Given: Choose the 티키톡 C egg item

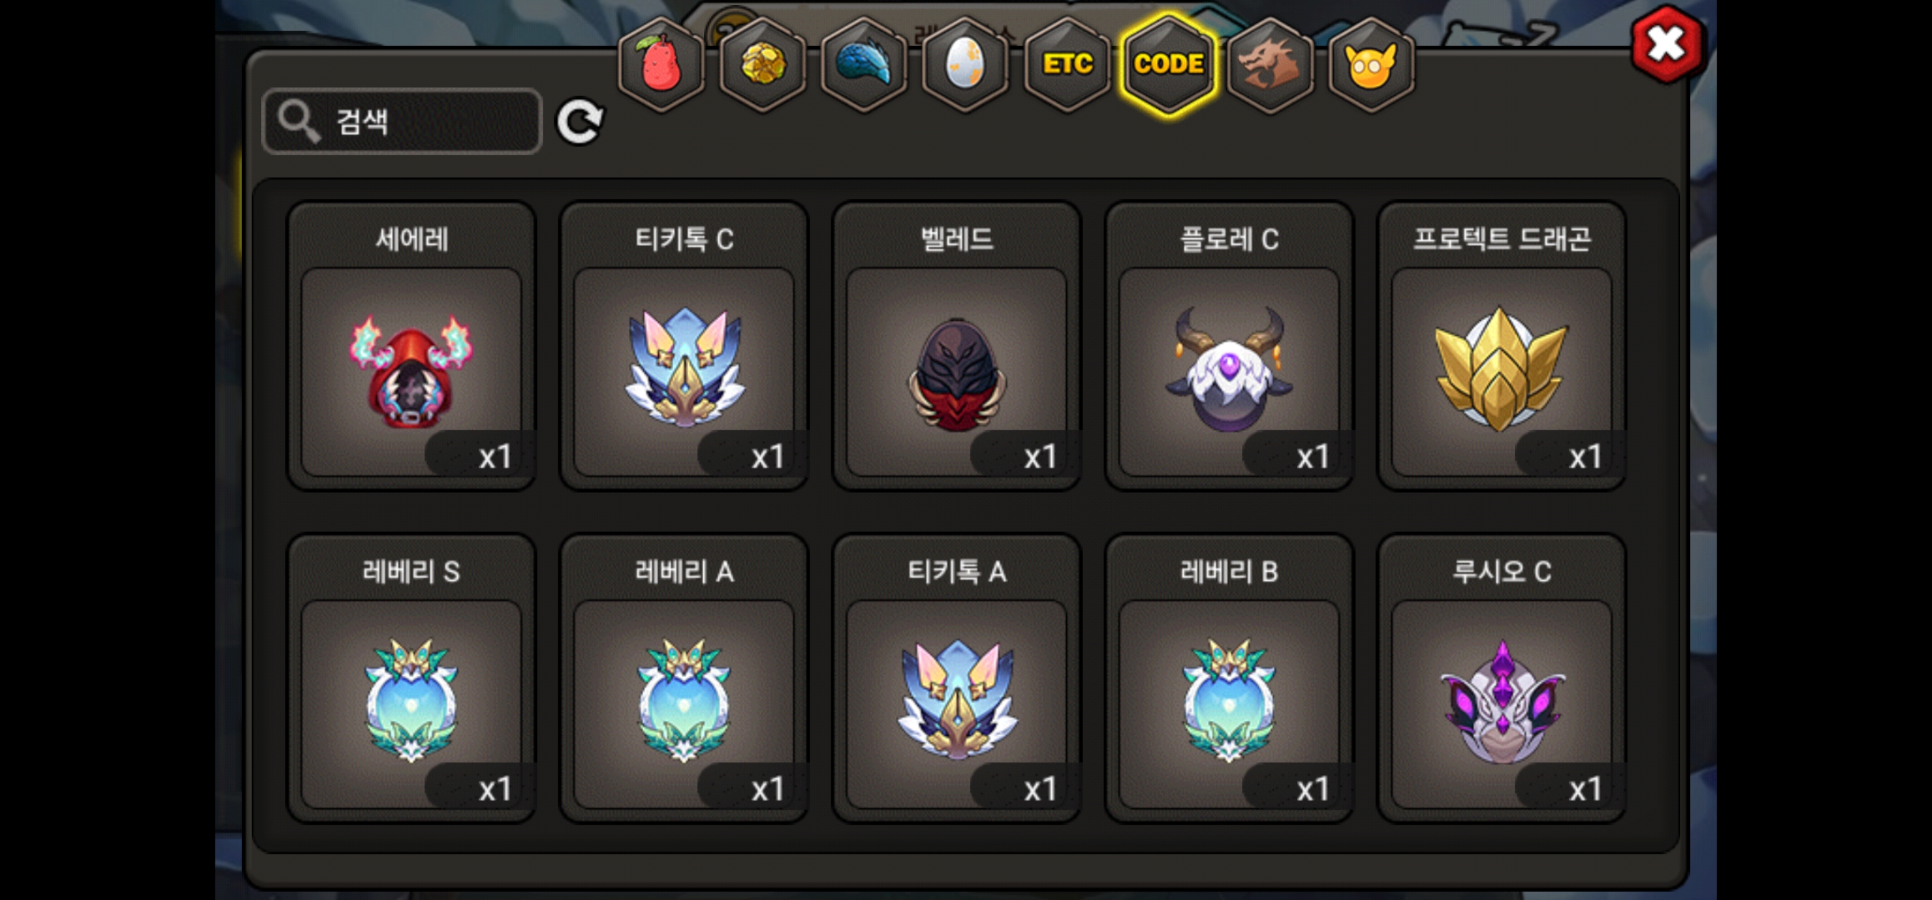Looking at the screenshot, I should 684,346.
